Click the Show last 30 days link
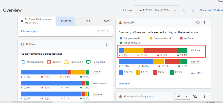Viewport: 223px width, 103px height. tap(211, 10)
